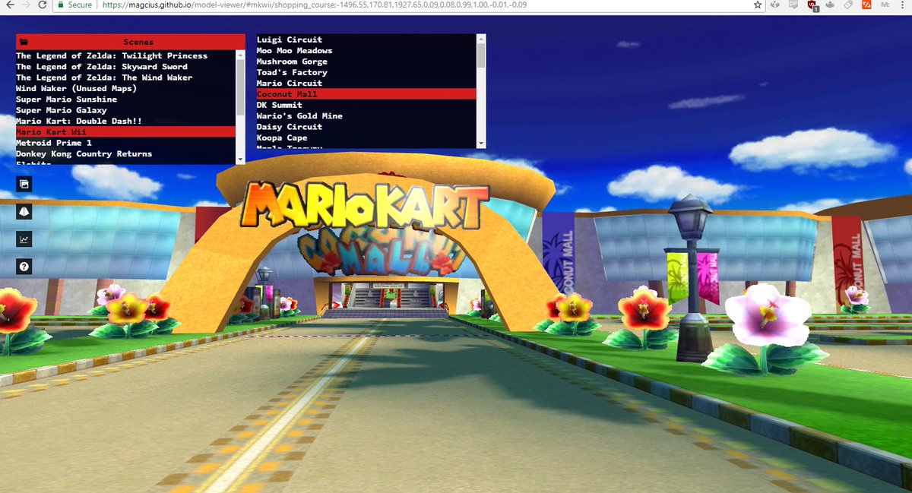Click the browser forward arrow

(25, 5)
